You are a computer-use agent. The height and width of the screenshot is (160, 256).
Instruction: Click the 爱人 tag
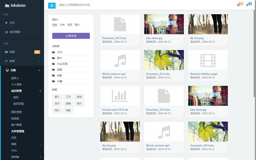57,97
